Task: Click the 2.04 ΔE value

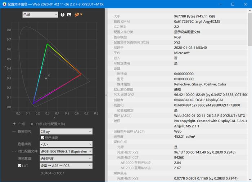Action: (x=177, y=163)
